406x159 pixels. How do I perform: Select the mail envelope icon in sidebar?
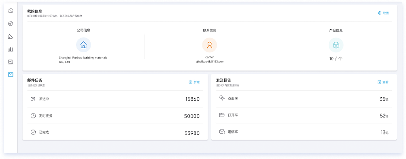pos(11,74)
